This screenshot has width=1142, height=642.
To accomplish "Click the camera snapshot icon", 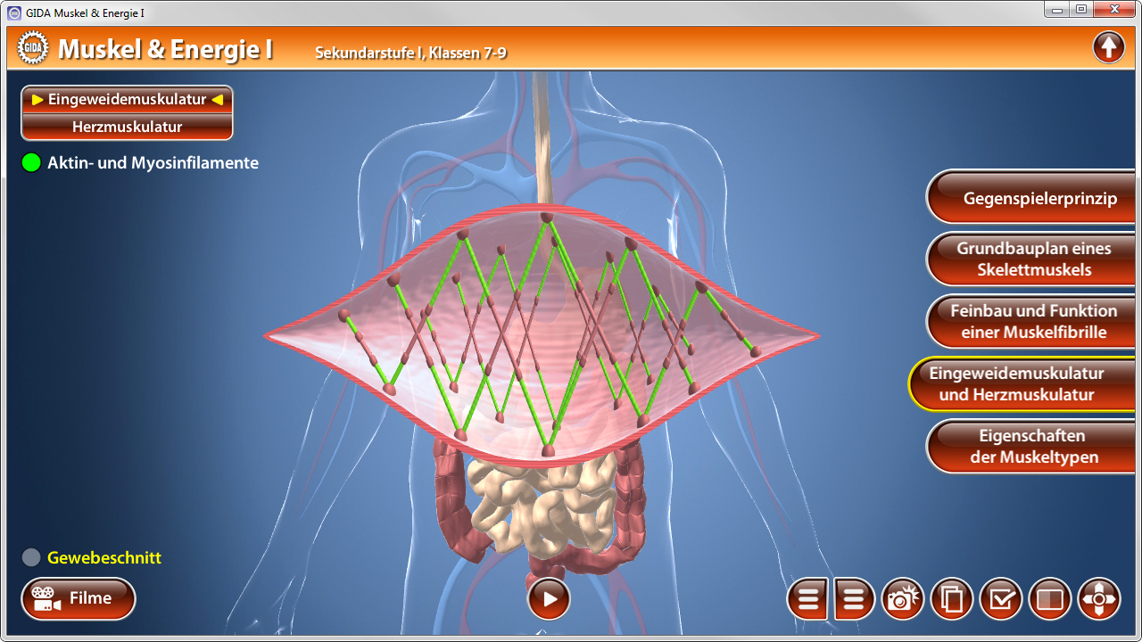I will [x=902, y=598].
